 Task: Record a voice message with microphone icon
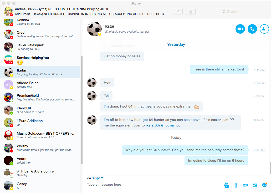point(236,185)
